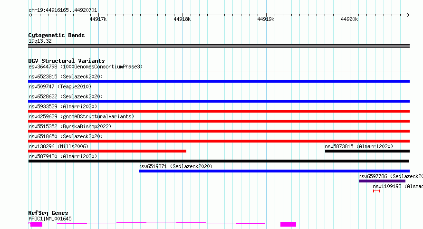Select the red nsv4259629 variant bar

tap(219, 121)
